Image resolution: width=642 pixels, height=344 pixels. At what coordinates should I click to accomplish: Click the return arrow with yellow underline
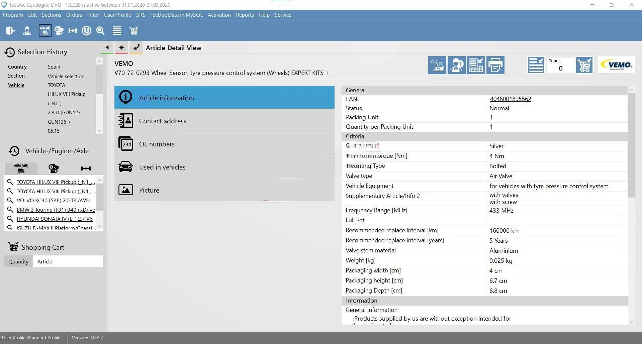[x=136, y=47]
